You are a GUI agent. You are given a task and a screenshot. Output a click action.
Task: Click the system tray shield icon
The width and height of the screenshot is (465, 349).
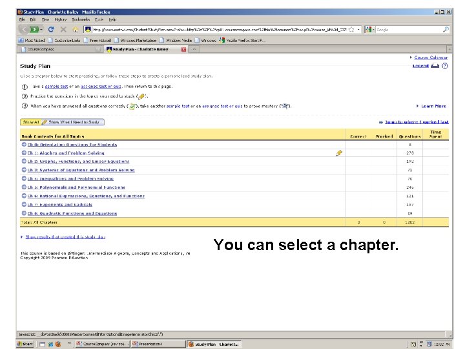[x=429, y=344]
